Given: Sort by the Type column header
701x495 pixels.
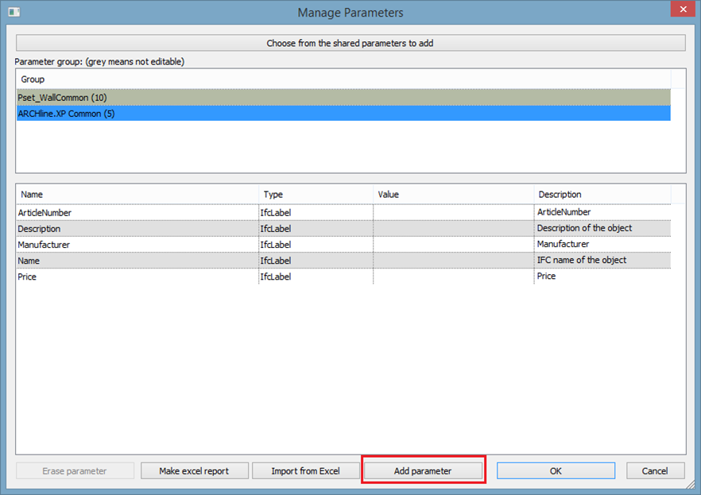Looking at the screenshot, I should (x=273, y=194).
